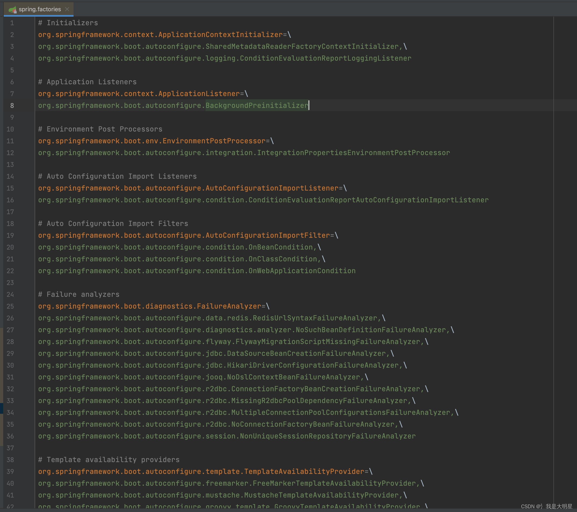Click the AutoConfigurationImportFilter property key
This screenshot has height=512, width=577.
pos(268,235)
